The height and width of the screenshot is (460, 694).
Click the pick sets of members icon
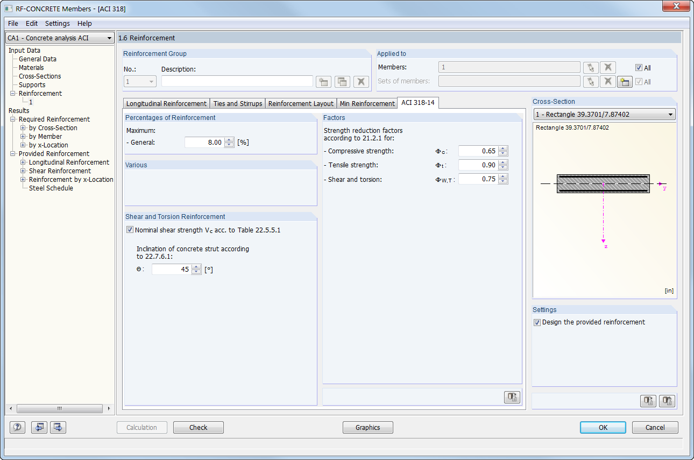[590, 82]
